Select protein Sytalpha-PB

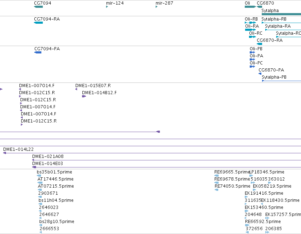(x=282, y=81)
